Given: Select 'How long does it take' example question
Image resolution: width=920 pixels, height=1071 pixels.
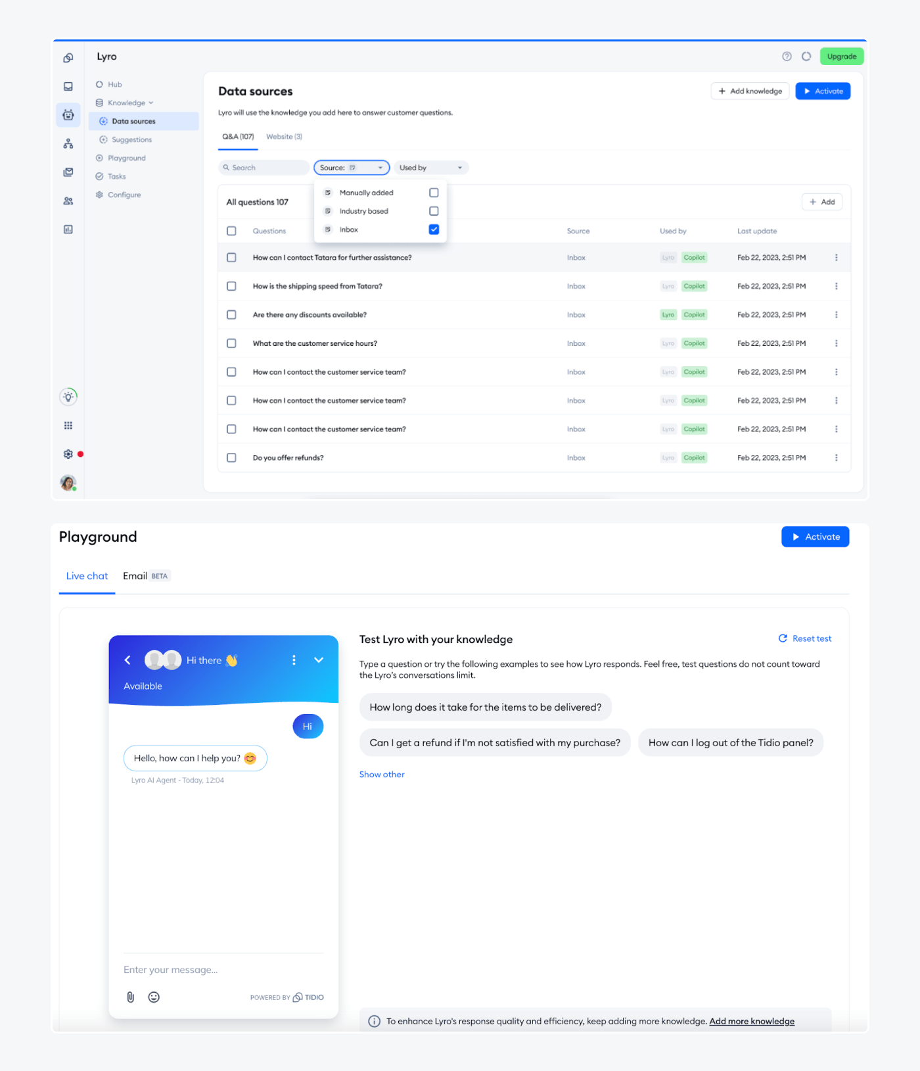Looking at the screenshot, I should point(486,707).
